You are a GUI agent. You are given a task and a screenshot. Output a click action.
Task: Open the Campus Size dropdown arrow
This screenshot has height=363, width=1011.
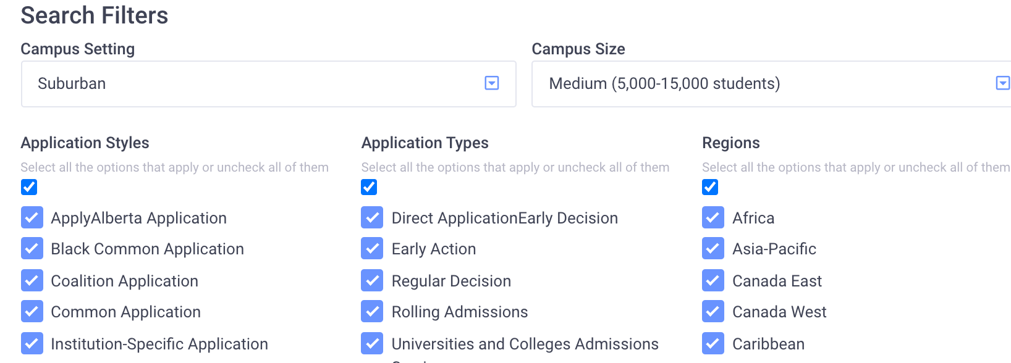click(1002, 83)
